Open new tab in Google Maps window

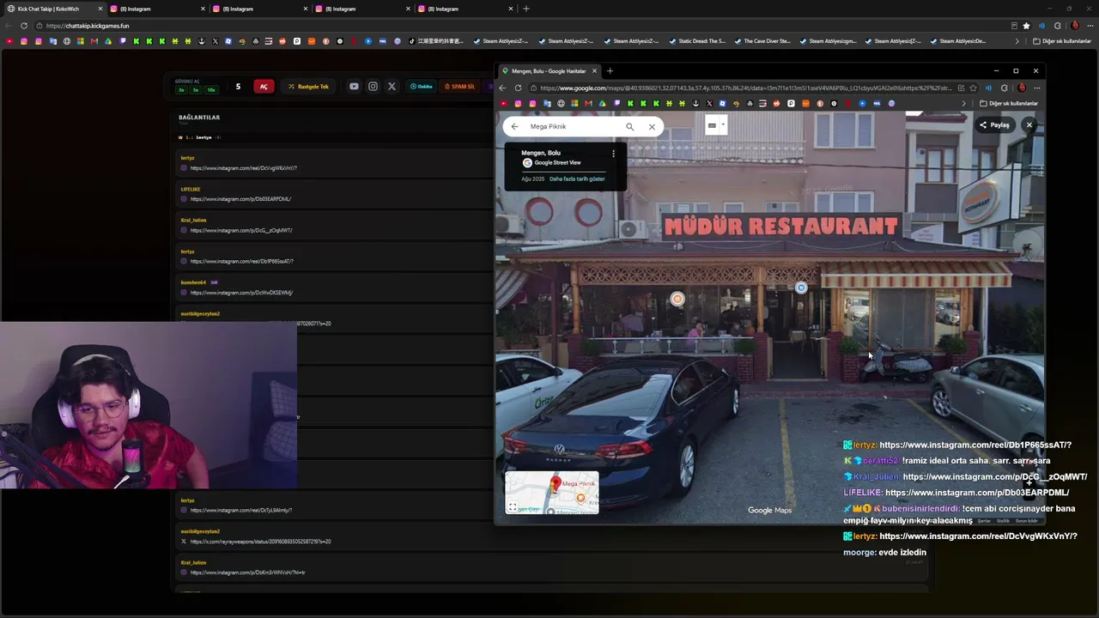tap(610, 71)
